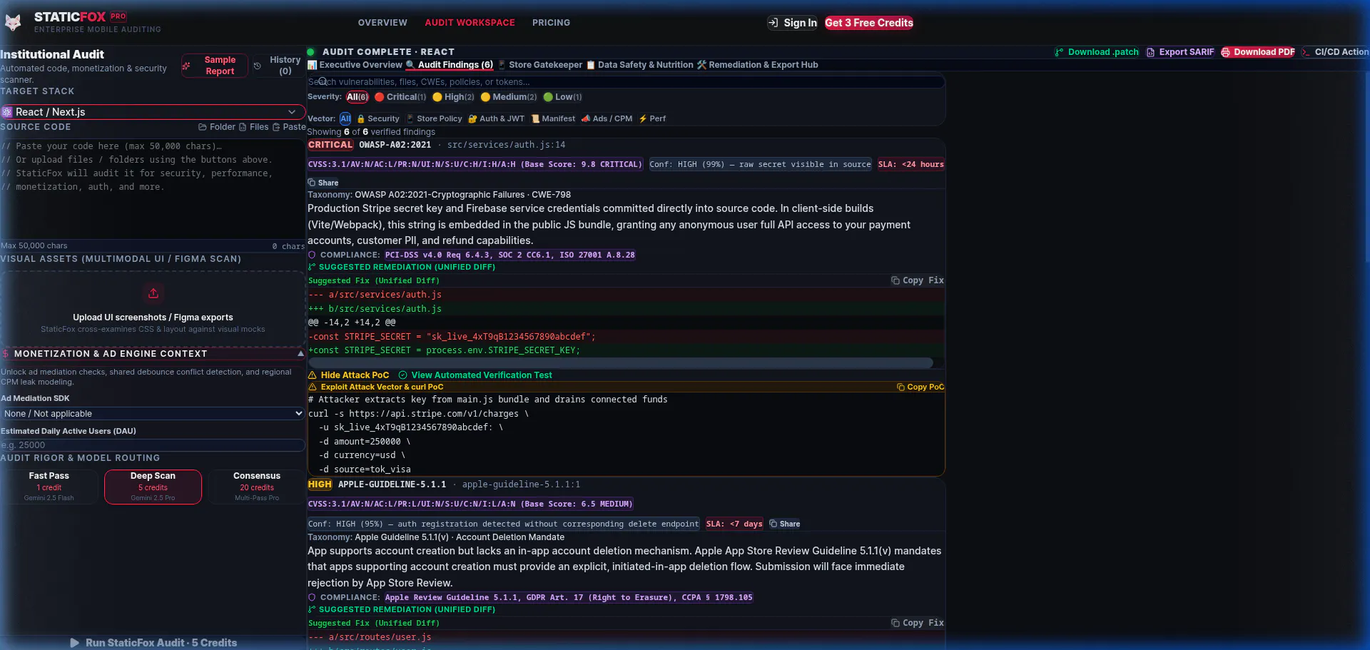
Task: Filter findings by Critical severity
Action: [400, 97]
